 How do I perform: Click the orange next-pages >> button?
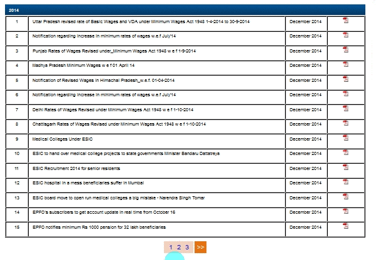[x=200, y=247]
